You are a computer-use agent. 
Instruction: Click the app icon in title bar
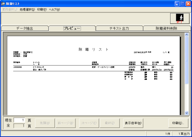pyautogui.click(x=3, y=4)
